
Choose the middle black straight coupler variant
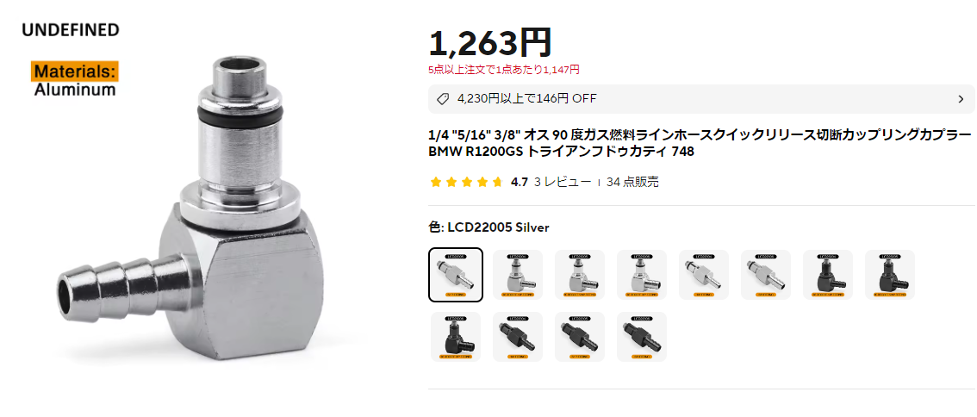tap(580, 337)
